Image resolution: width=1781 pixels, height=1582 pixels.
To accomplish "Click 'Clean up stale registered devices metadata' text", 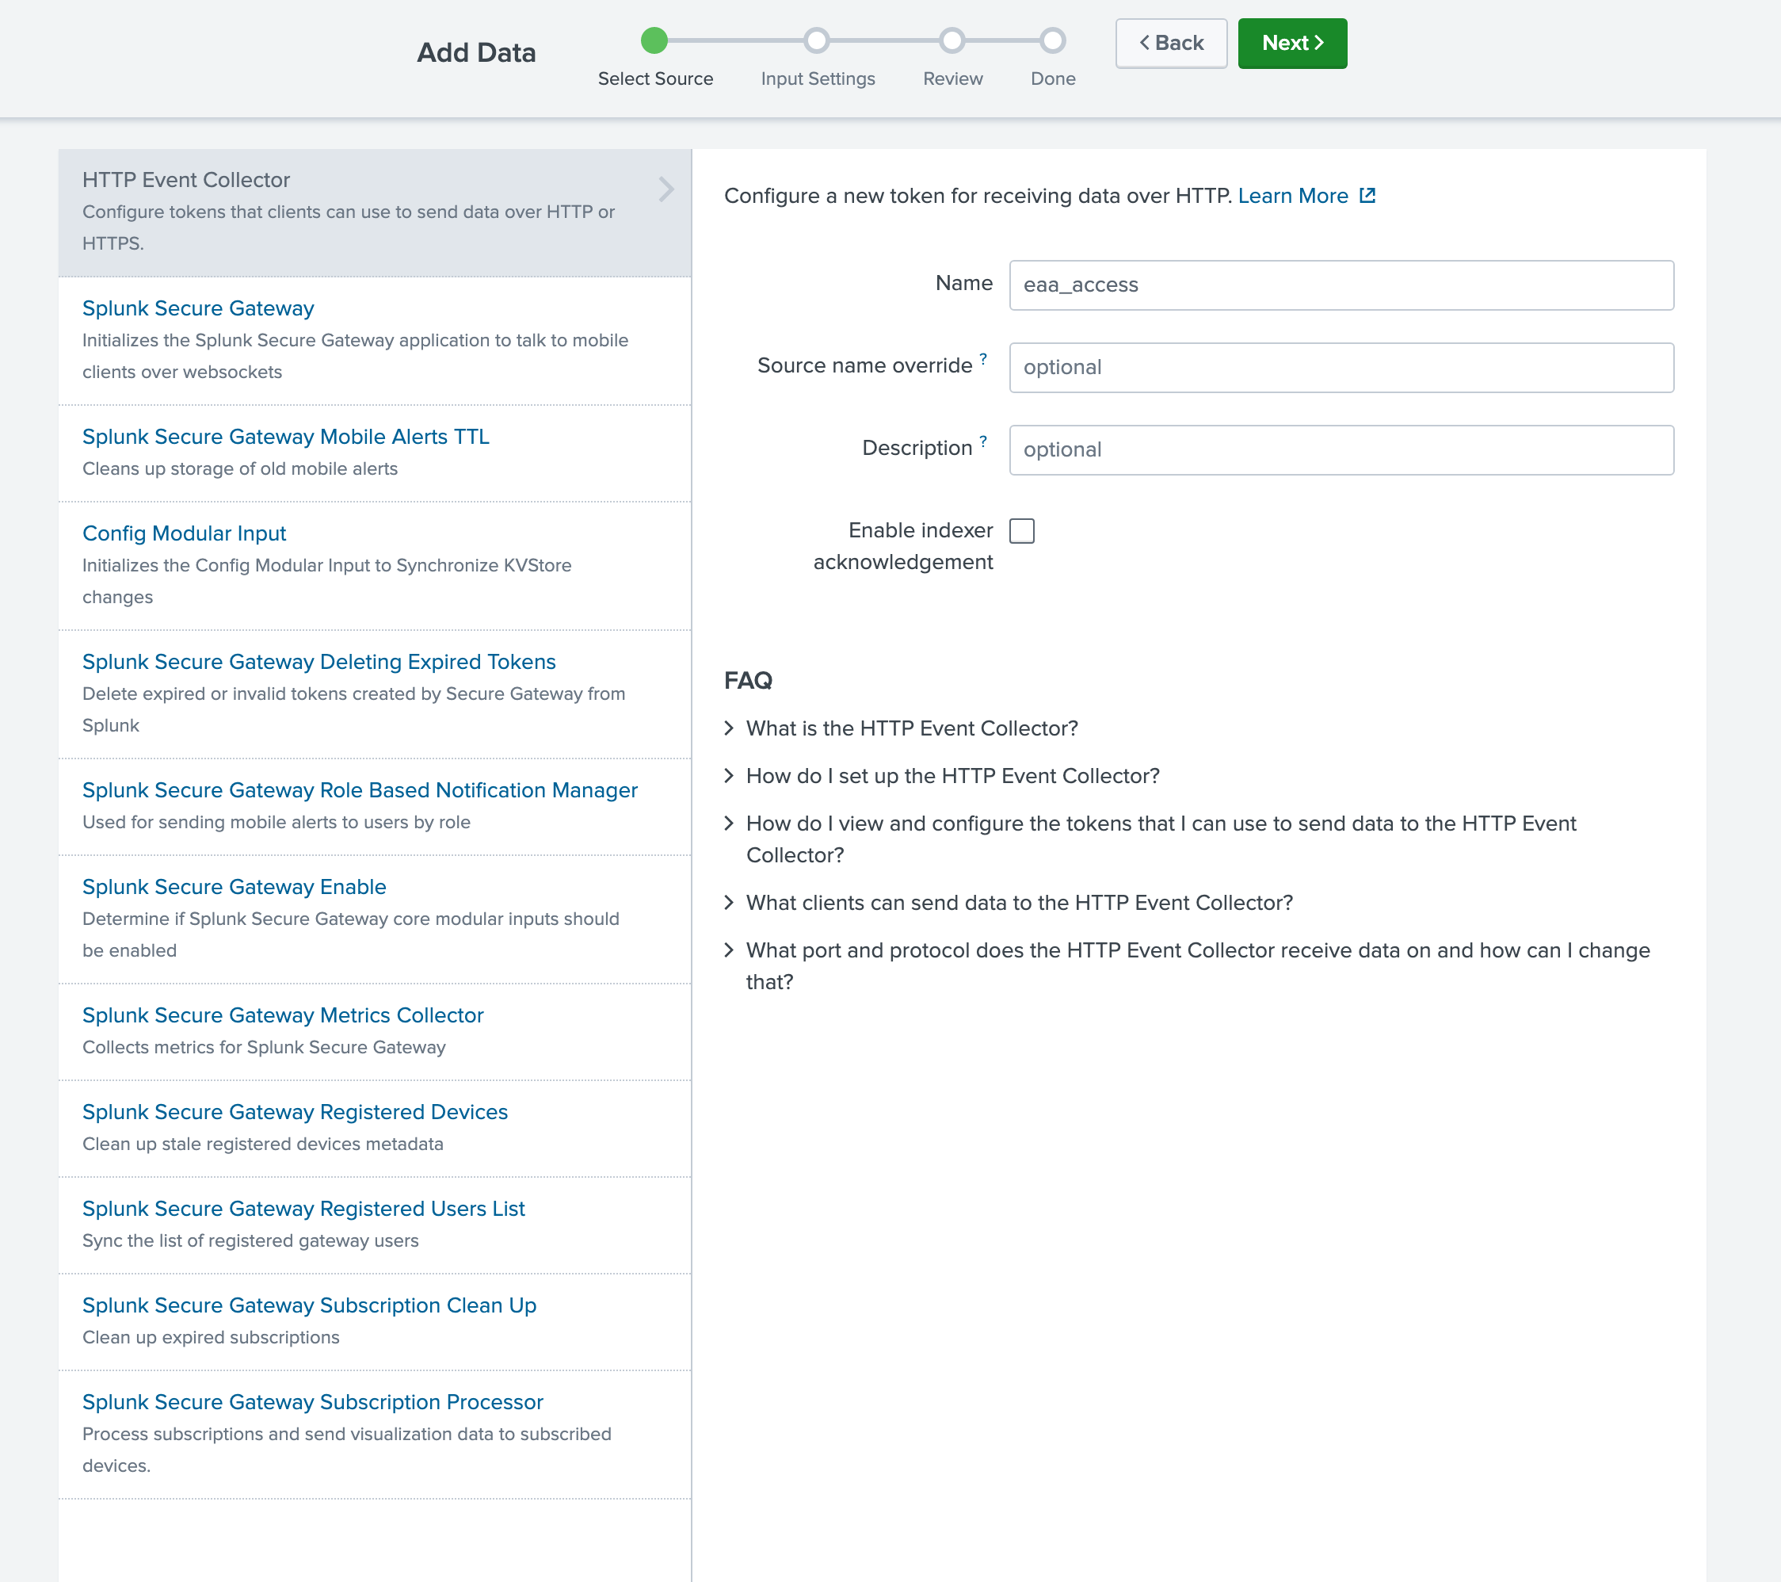I will tap(262, 1144).
